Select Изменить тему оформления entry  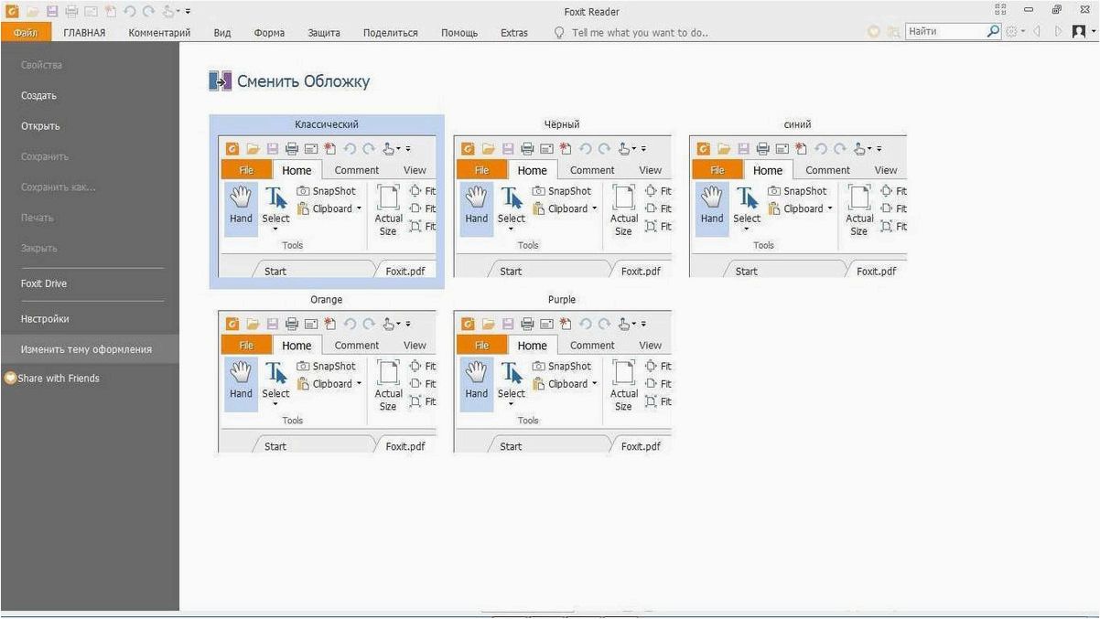click(90, 349)
